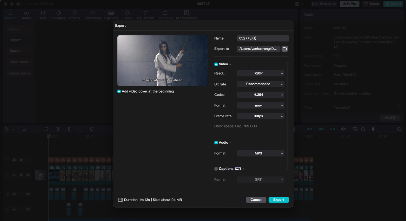Collapse the Captions section arrow
Image resolution: width=406 pixels, height=221 pixels.
tap(244, 169)
